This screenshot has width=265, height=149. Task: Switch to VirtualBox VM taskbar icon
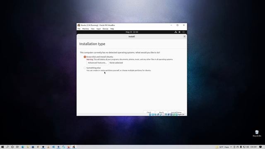click(x=74, y=147)
